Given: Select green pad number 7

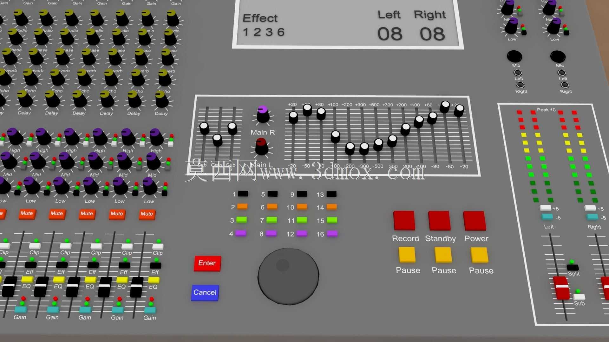Looking at the screenshot, I should pyautogui.click(x=272, y=220).
